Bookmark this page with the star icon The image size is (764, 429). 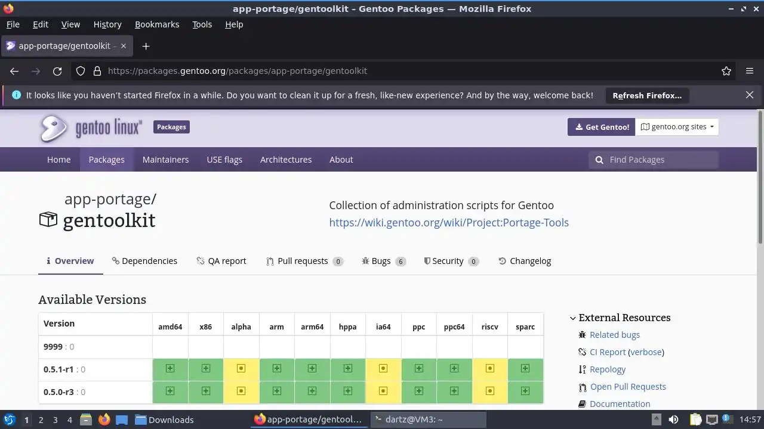[726, 71]
